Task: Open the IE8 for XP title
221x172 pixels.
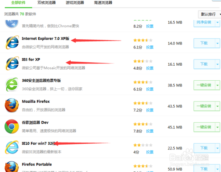Action: 31,60
